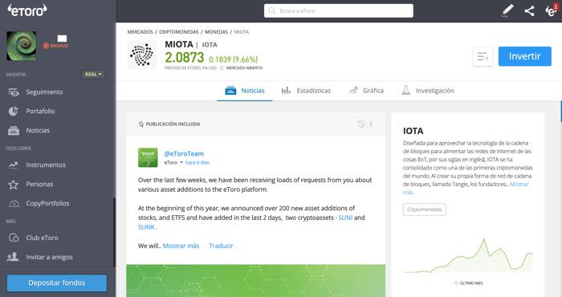
Task: Click the Invitar a amigos people icon
Action: 13,257
